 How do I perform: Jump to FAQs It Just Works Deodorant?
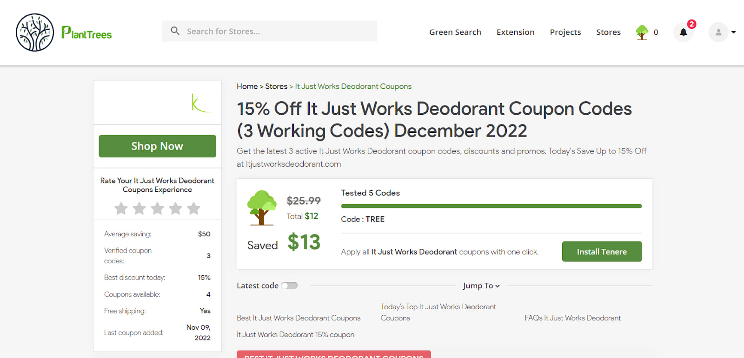572,318
